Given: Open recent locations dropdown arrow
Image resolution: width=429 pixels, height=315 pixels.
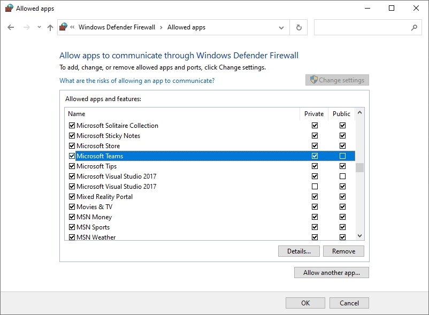Looking at the screenshot, I should 39,27.
